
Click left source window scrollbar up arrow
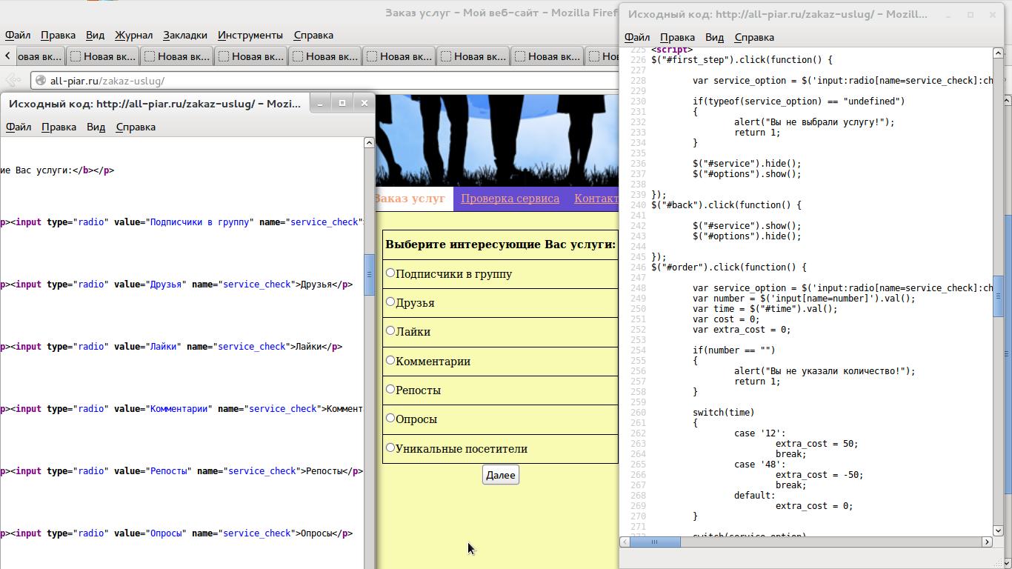(x=370, y=142)
